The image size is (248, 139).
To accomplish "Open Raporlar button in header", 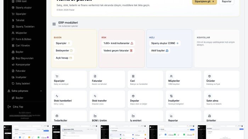I will pyautogui.click(x=226, y=1).
